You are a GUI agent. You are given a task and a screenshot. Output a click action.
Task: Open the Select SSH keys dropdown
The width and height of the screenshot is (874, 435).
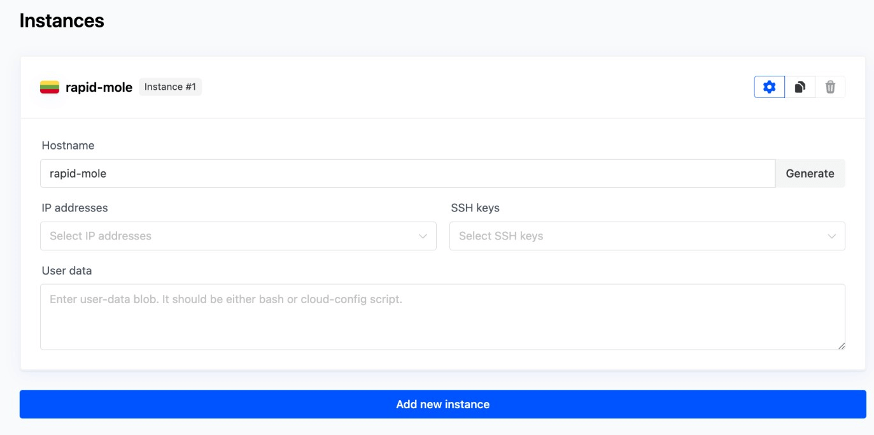637,236
